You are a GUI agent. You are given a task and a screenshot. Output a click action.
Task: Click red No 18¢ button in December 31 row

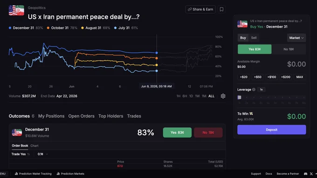point(208,132)
